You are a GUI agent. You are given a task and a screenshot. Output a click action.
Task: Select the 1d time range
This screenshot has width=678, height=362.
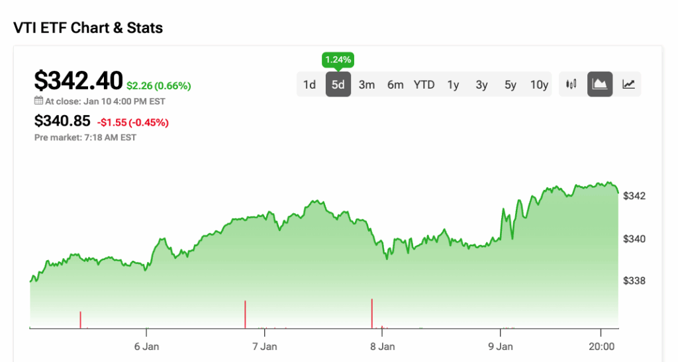309,84
